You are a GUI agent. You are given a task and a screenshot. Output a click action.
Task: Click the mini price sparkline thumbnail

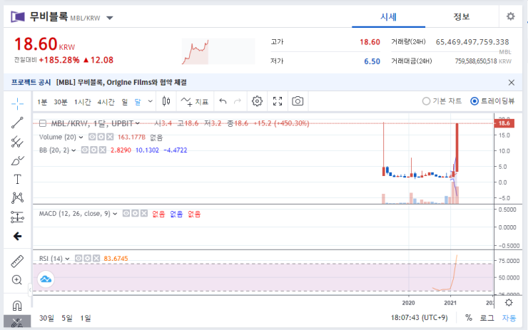pyautogui.click(x=218, y=51)
